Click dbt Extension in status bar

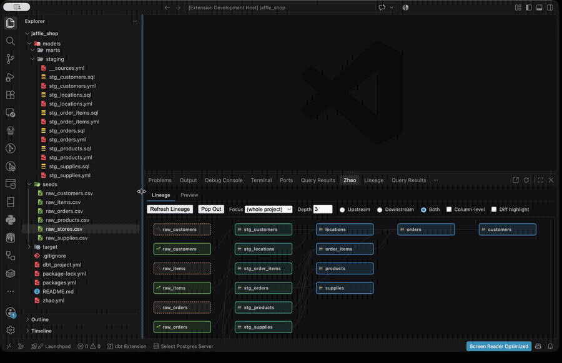pos(127,346)
